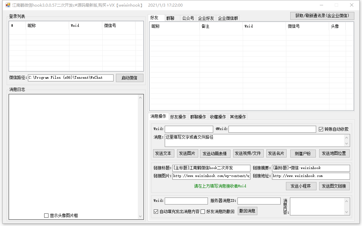Click the 测僵尸粉 button

(x=303, y=153)
